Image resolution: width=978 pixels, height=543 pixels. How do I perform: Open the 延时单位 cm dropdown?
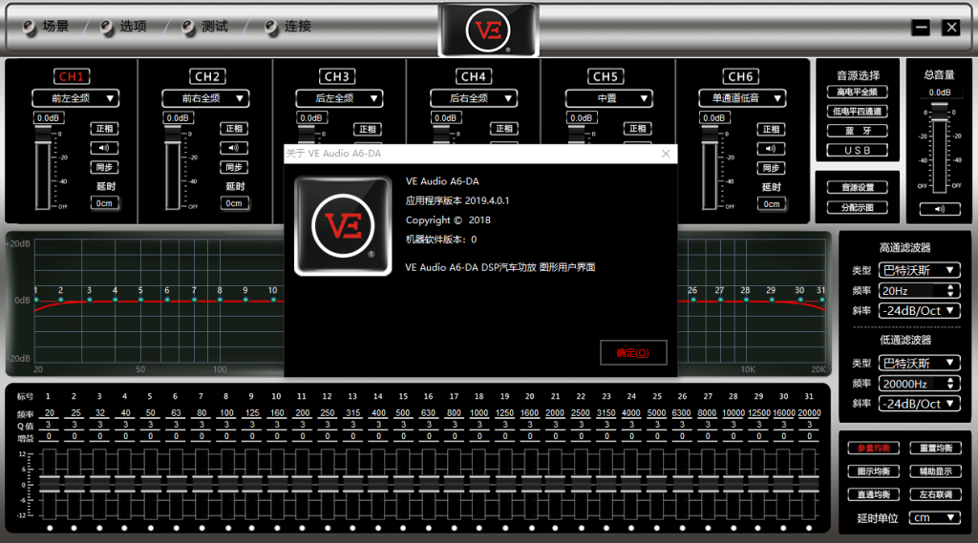point(934,517)
